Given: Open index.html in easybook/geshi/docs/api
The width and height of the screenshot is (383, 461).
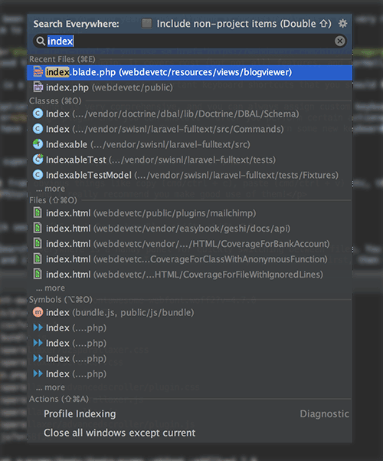Looking at the screenshot, I should click(190, 229).
